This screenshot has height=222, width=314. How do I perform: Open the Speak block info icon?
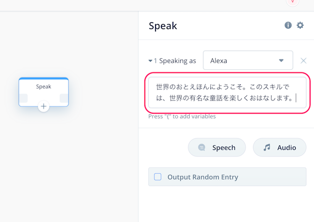[x=288, y=25]
